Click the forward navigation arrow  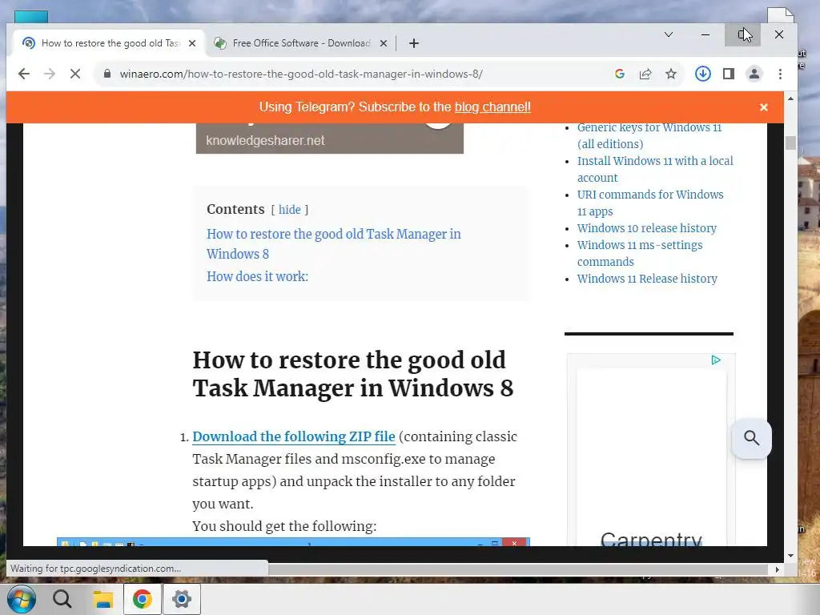pos(49,74)
